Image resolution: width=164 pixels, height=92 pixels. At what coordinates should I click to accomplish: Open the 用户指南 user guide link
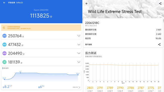pyautogui.click(x=88, y=44)
